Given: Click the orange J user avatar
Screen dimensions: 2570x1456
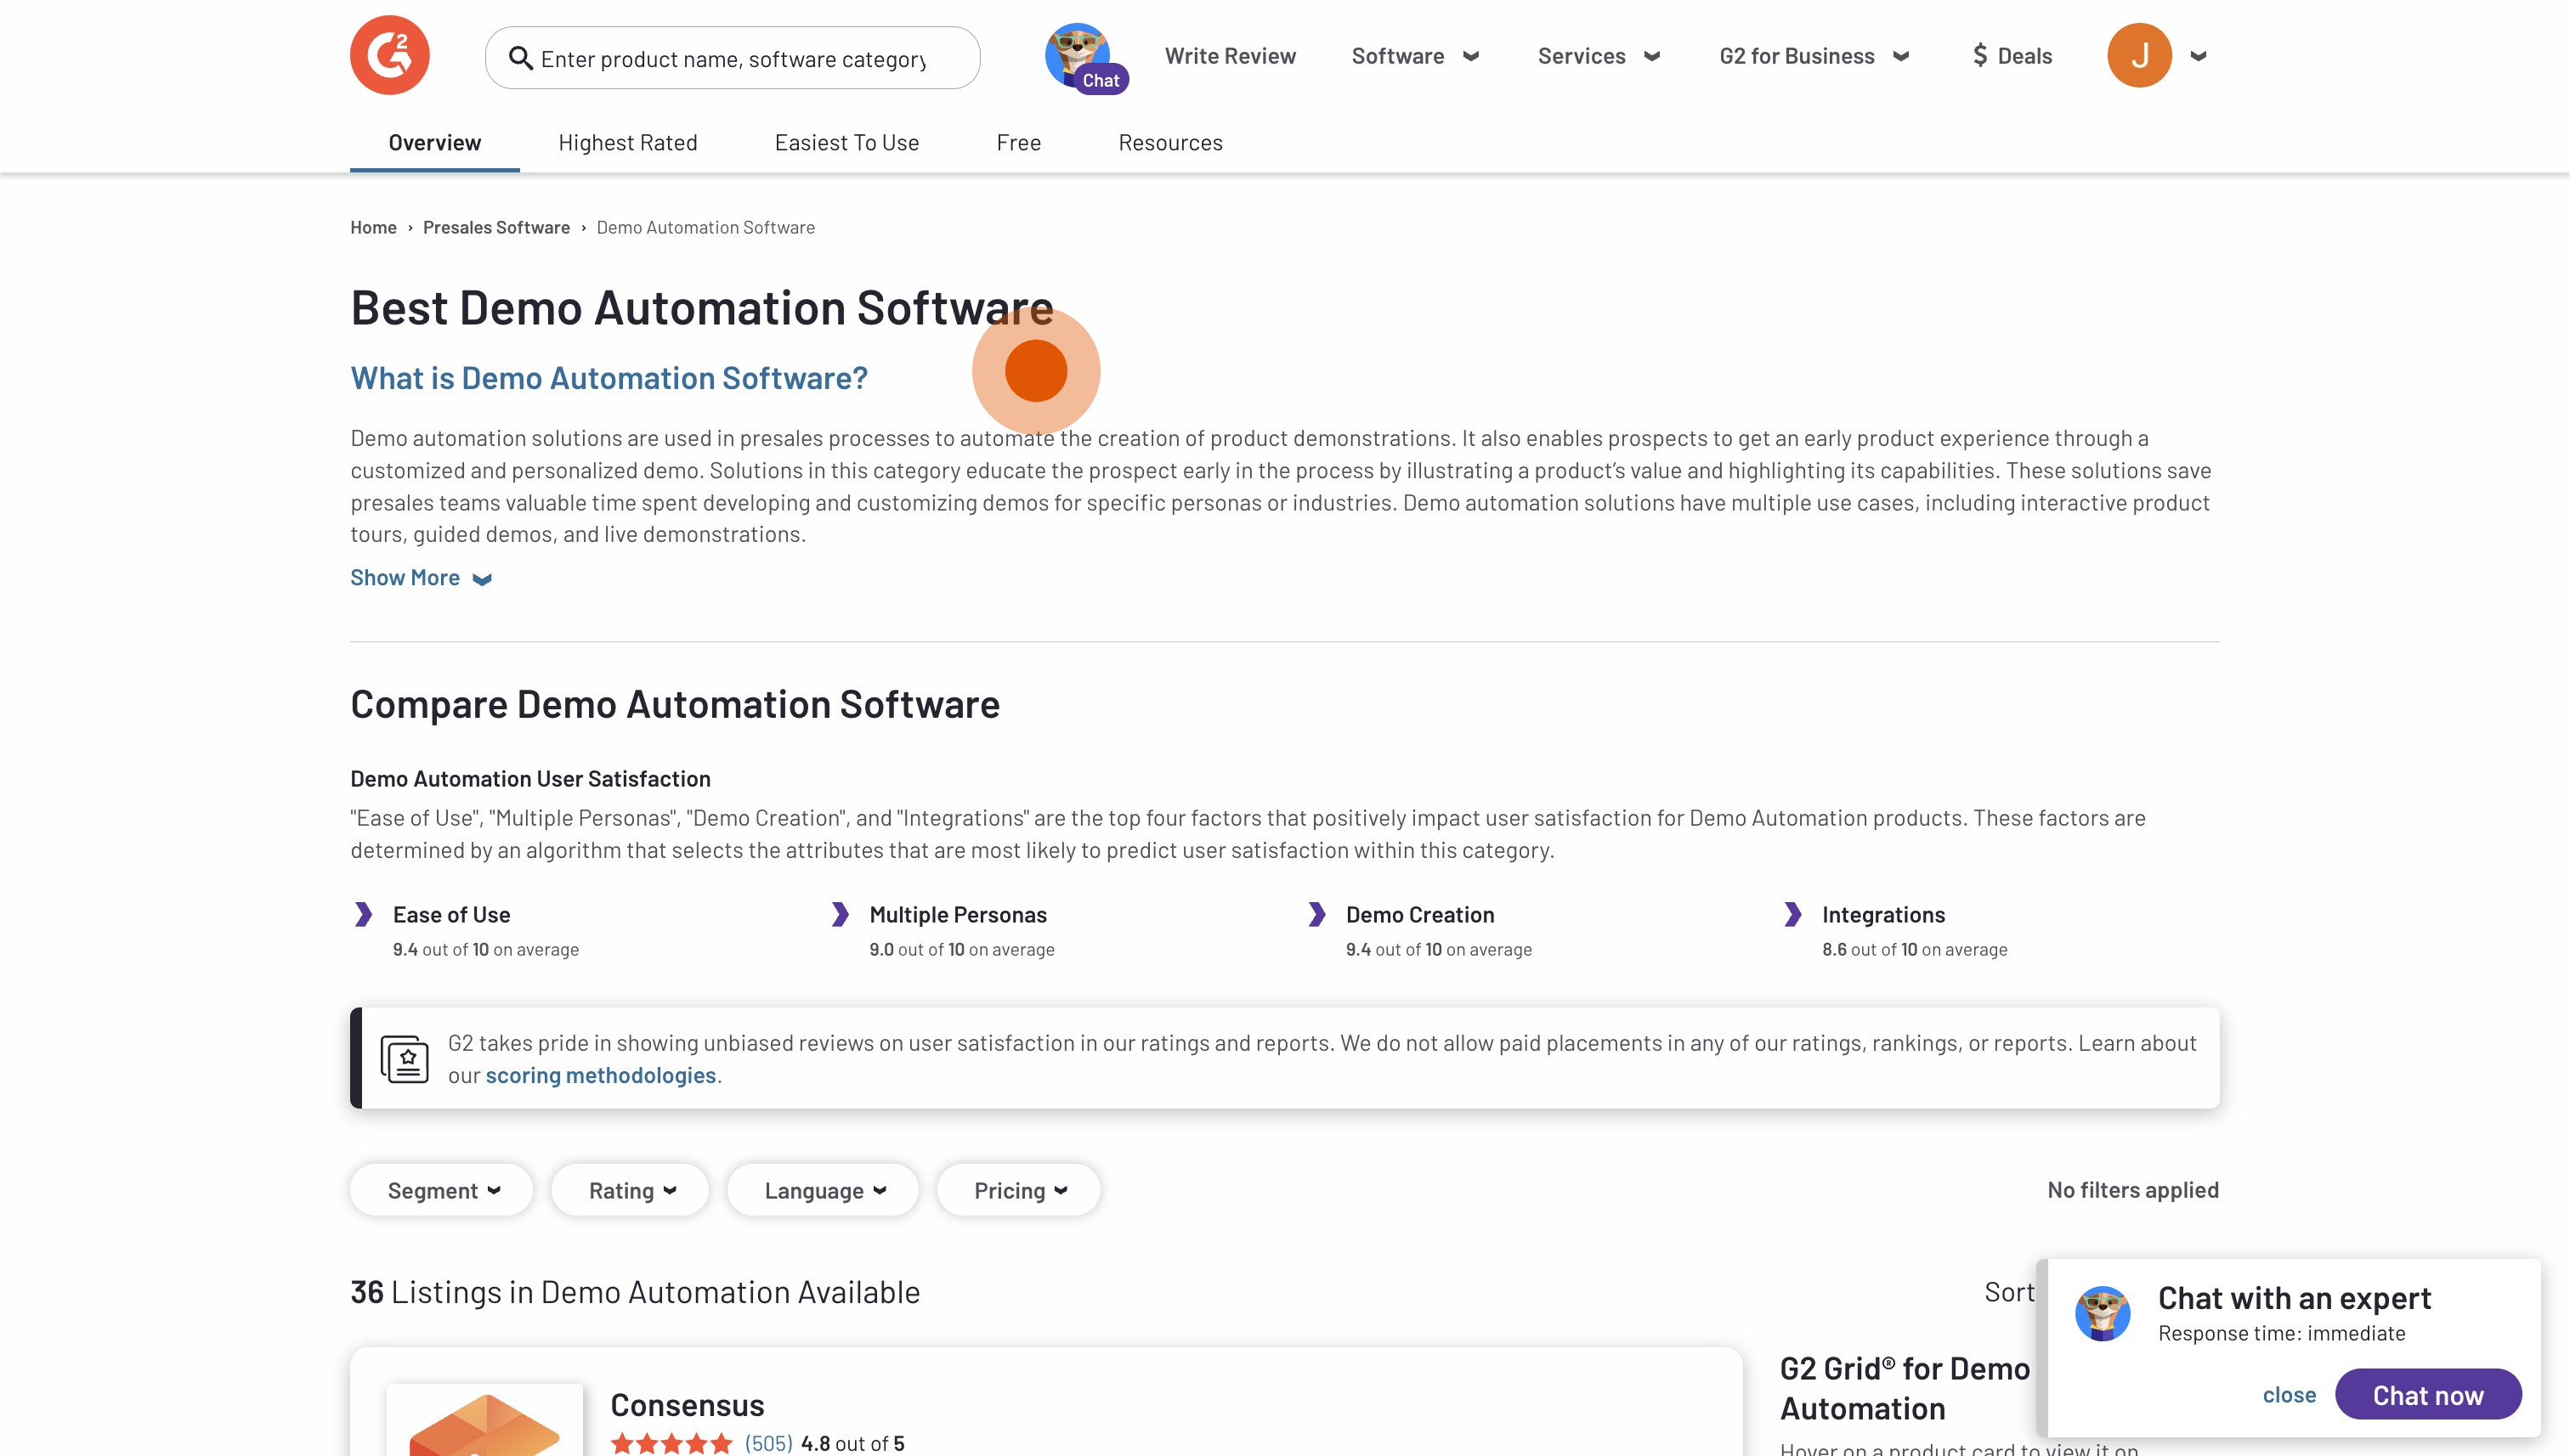Looking at the screenshot, I should point(2139,55).
